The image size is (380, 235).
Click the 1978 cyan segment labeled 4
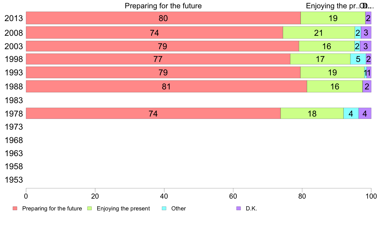[x=351, y=113]
